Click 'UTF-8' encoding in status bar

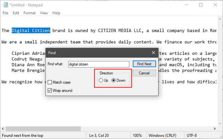192,136
